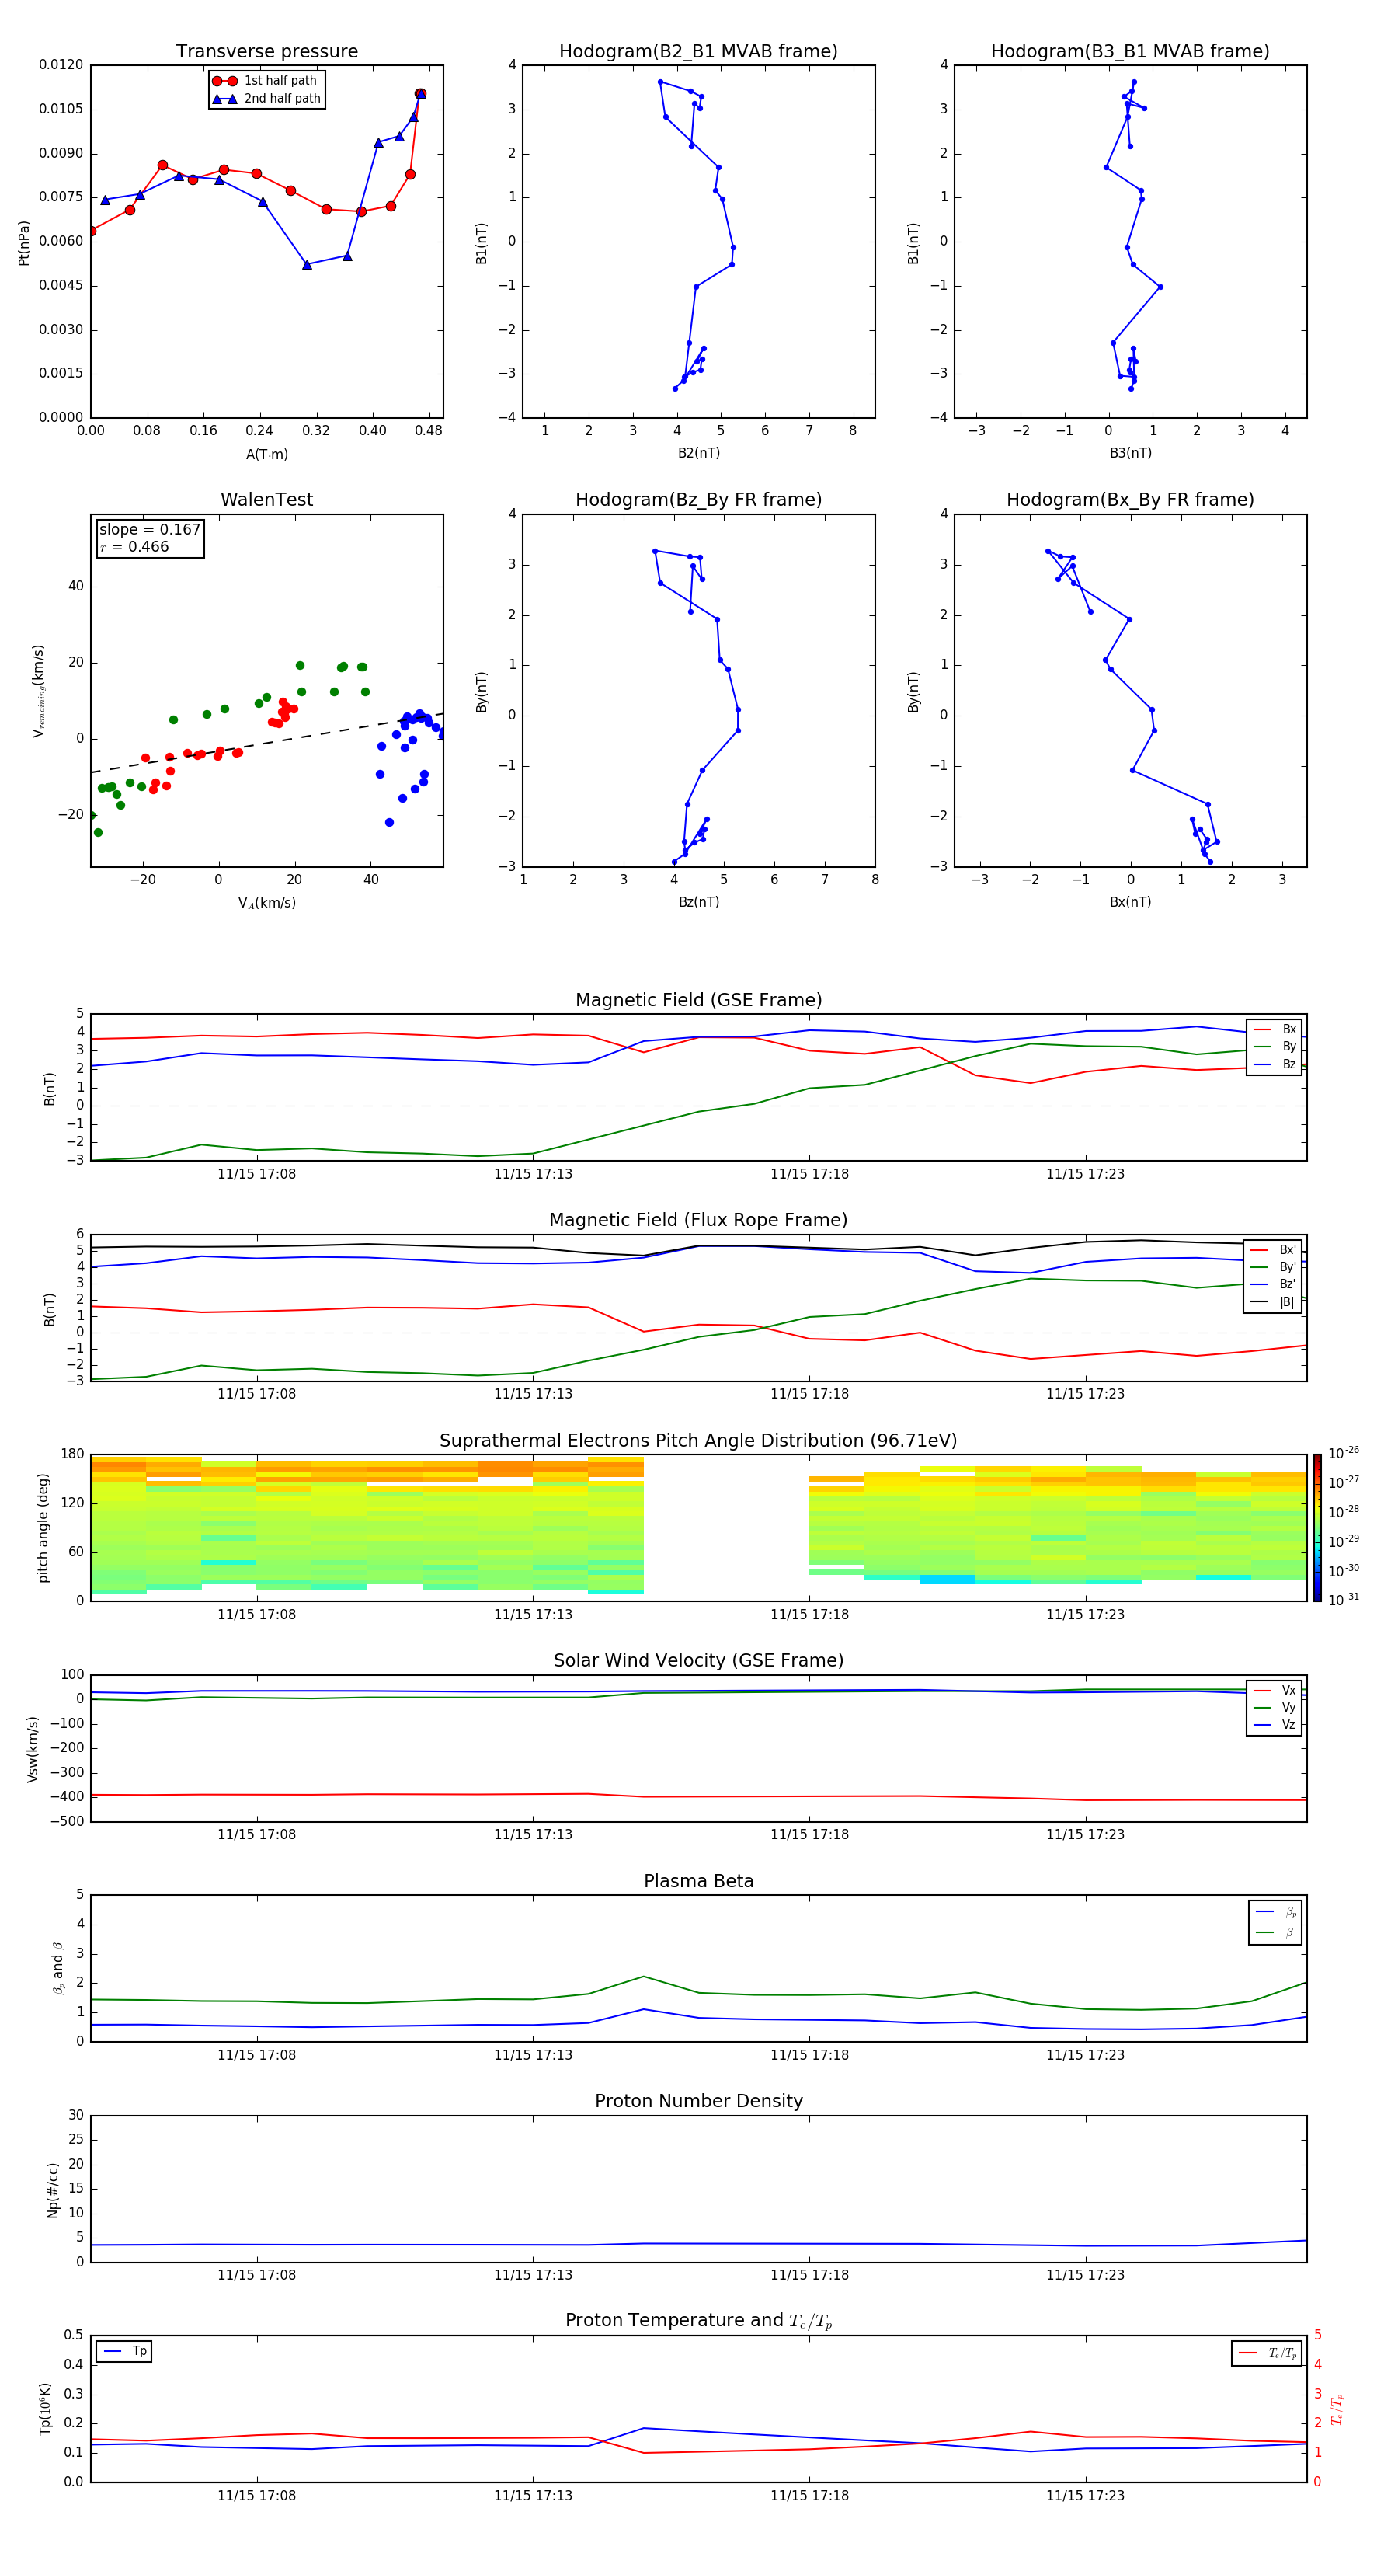
Task: Select the '1st half path' legend entry
Action: click(x=266, y=81)
